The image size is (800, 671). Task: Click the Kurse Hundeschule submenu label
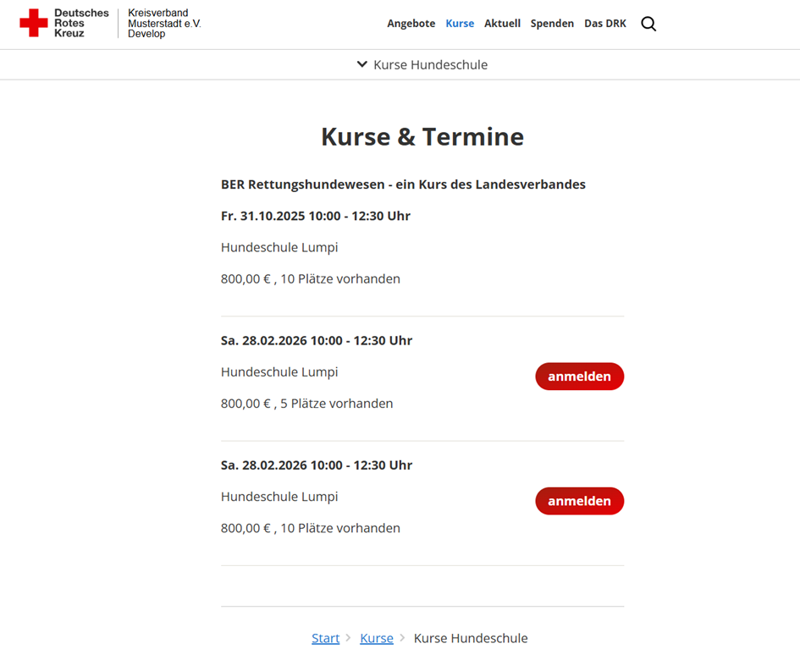point(430,64)
